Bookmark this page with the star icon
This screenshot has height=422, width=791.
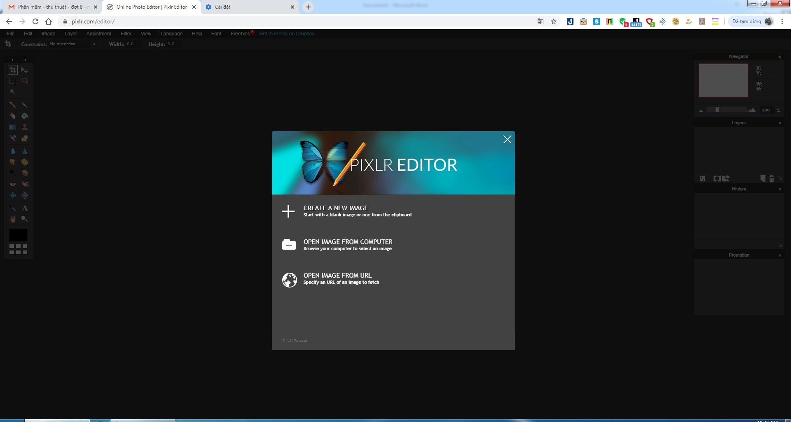[x=554, y=21]
